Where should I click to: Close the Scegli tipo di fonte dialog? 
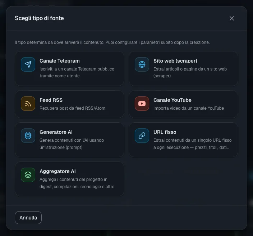coord(232,18)
